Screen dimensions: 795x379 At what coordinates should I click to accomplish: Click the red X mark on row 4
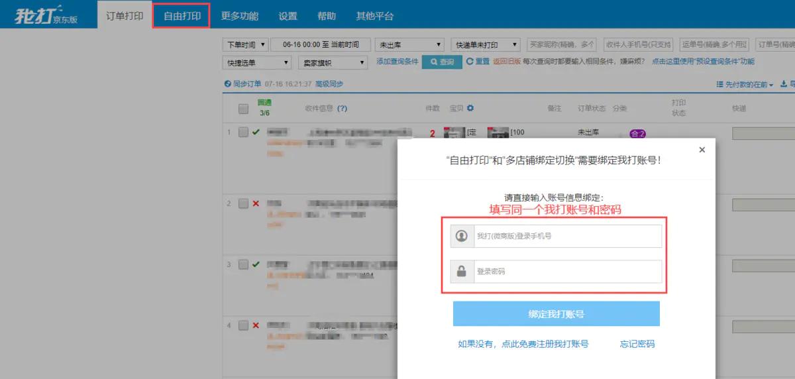tap(256, 325)
